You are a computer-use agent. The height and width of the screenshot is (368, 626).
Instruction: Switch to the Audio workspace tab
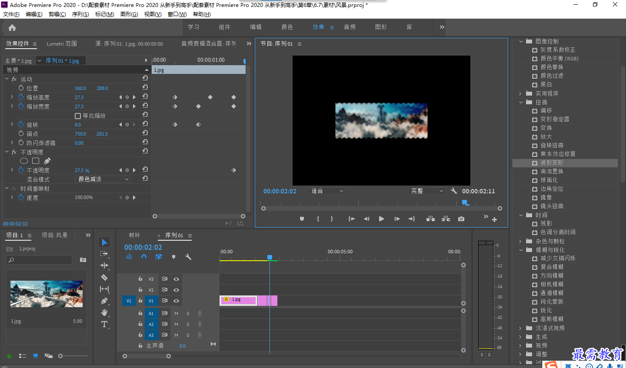point(350,27)
